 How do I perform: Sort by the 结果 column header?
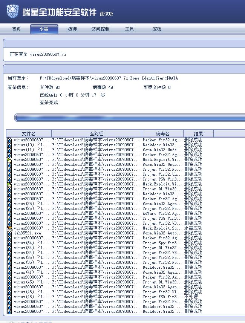coord(198,133)
